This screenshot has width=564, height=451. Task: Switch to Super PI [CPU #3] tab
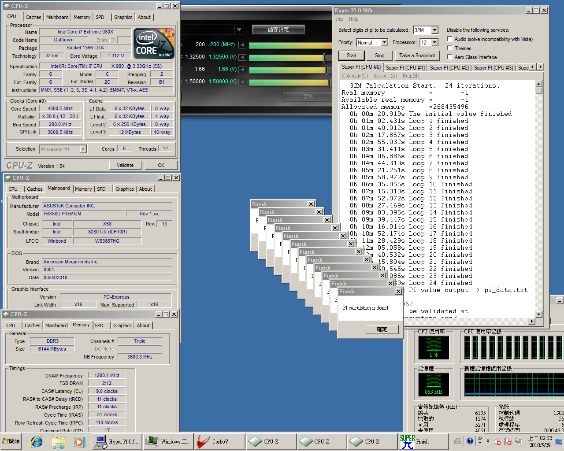[493, 67]
